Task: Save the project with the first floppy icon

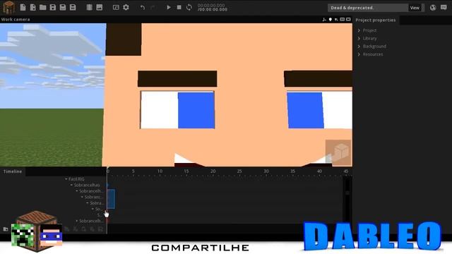Action: point(53,7)
